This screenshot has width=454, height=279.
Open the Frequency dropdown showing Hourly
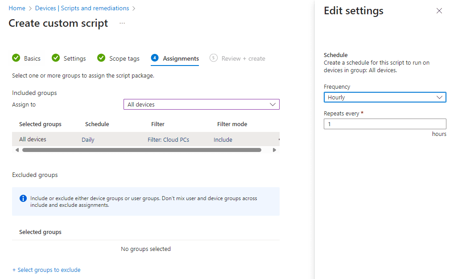[384, 97]
